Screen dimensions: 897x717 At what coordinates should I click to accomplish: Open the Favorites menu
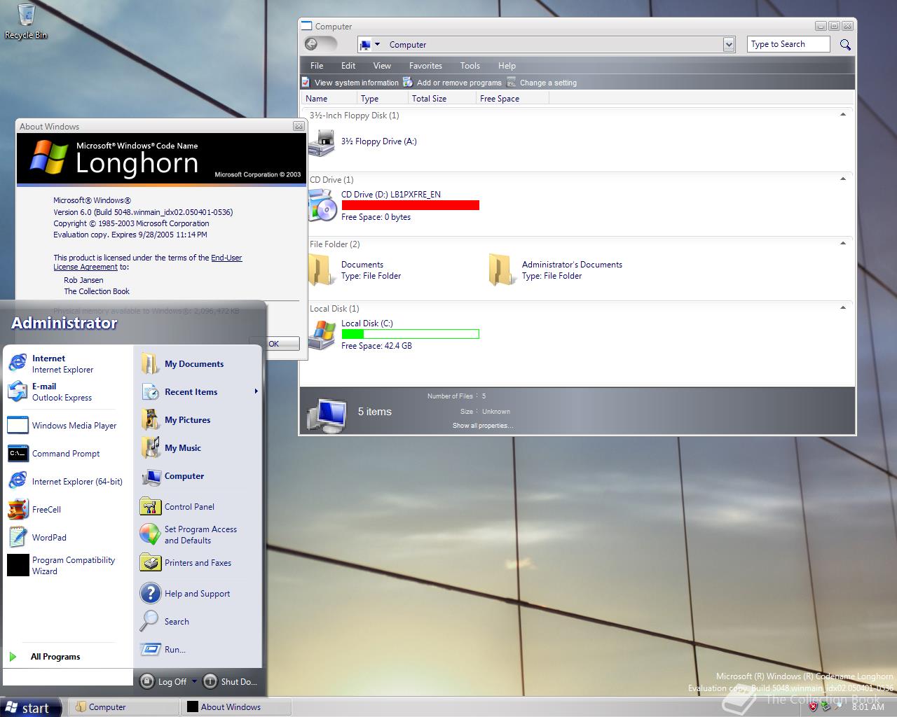pos(425,65)
